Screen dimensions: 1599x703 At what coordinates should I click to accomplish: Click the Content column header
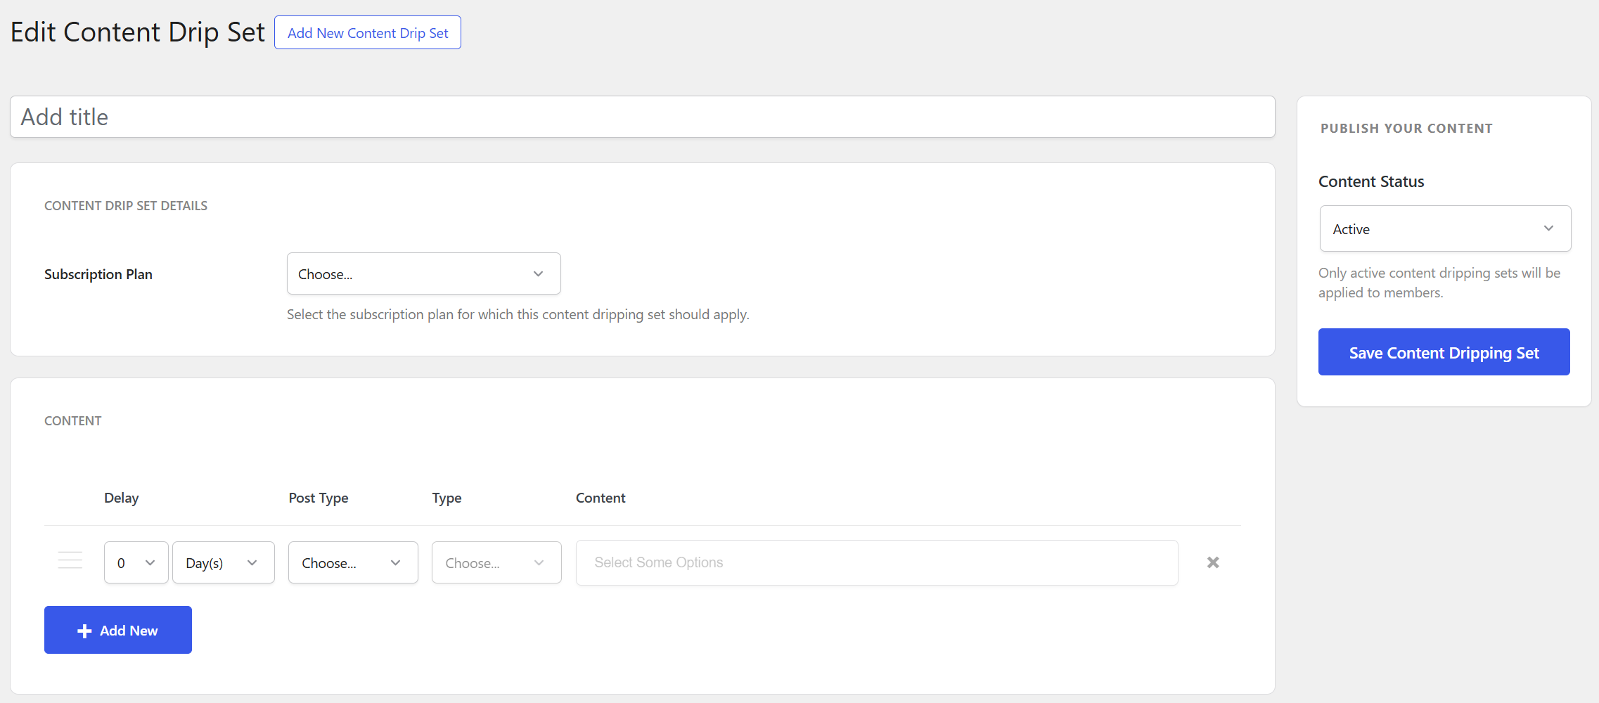point(601,498)
